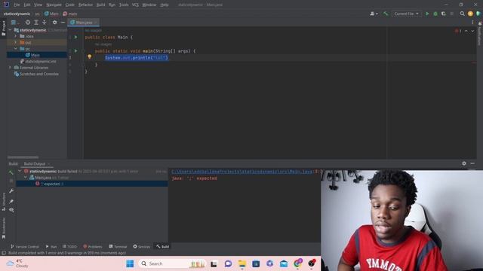Image resolution: width=483 pixels, height=271 pixels.
Task: Go to next highlighted error arrow
Action: (472, 31)
